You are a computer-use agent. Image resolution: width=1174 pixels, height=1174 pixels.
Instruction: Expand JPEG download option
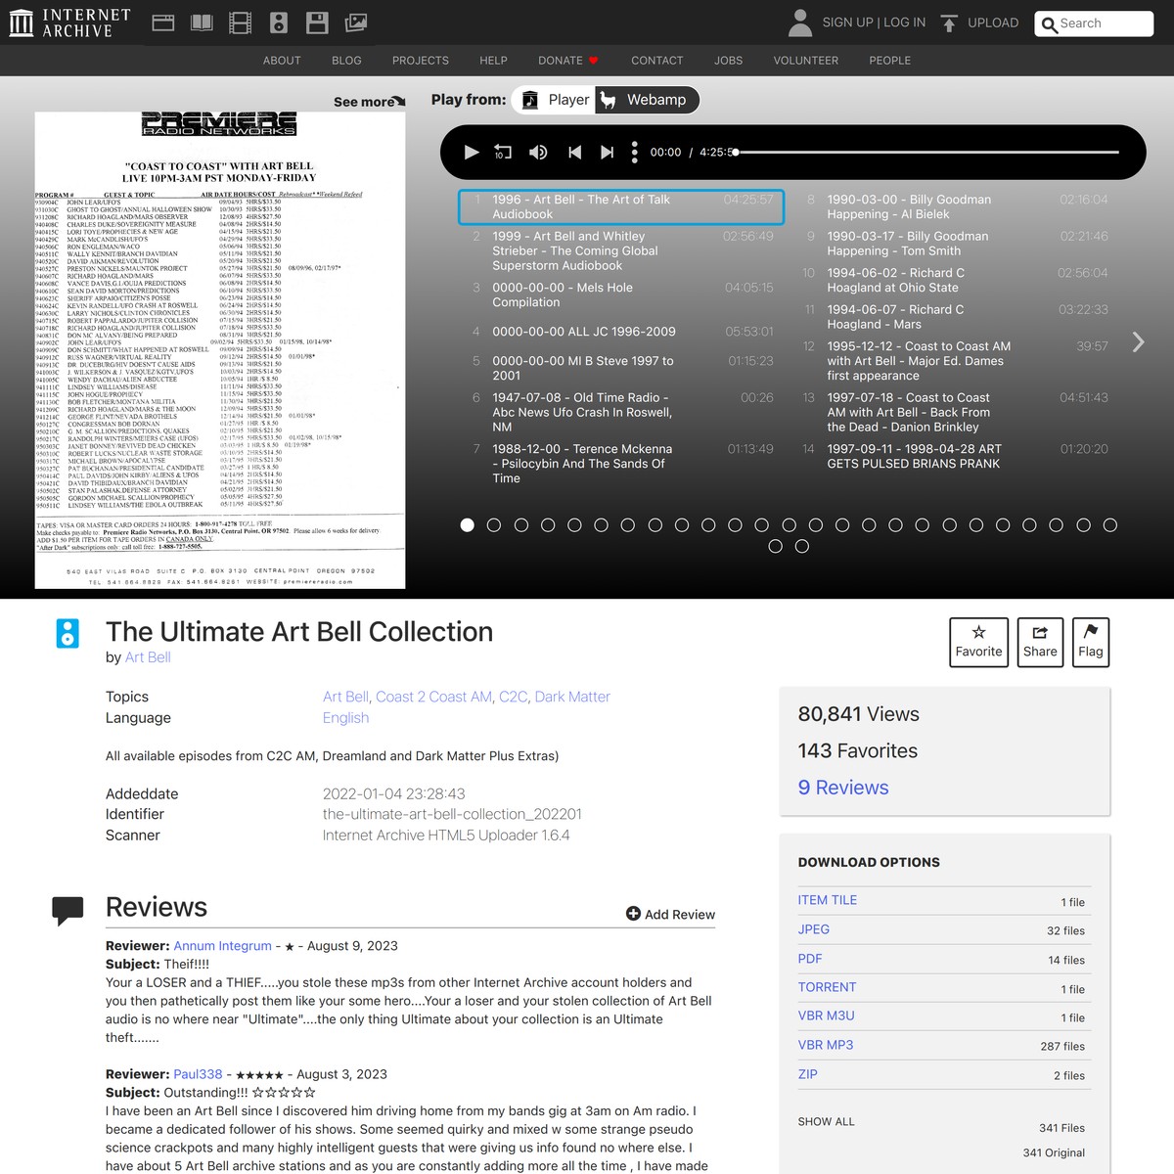814,929
